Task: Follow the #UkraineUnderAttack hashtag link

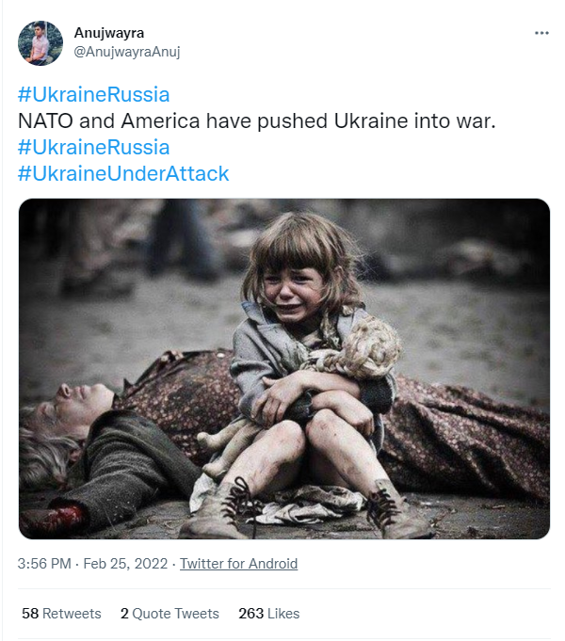Action: (x=122, y=174)
